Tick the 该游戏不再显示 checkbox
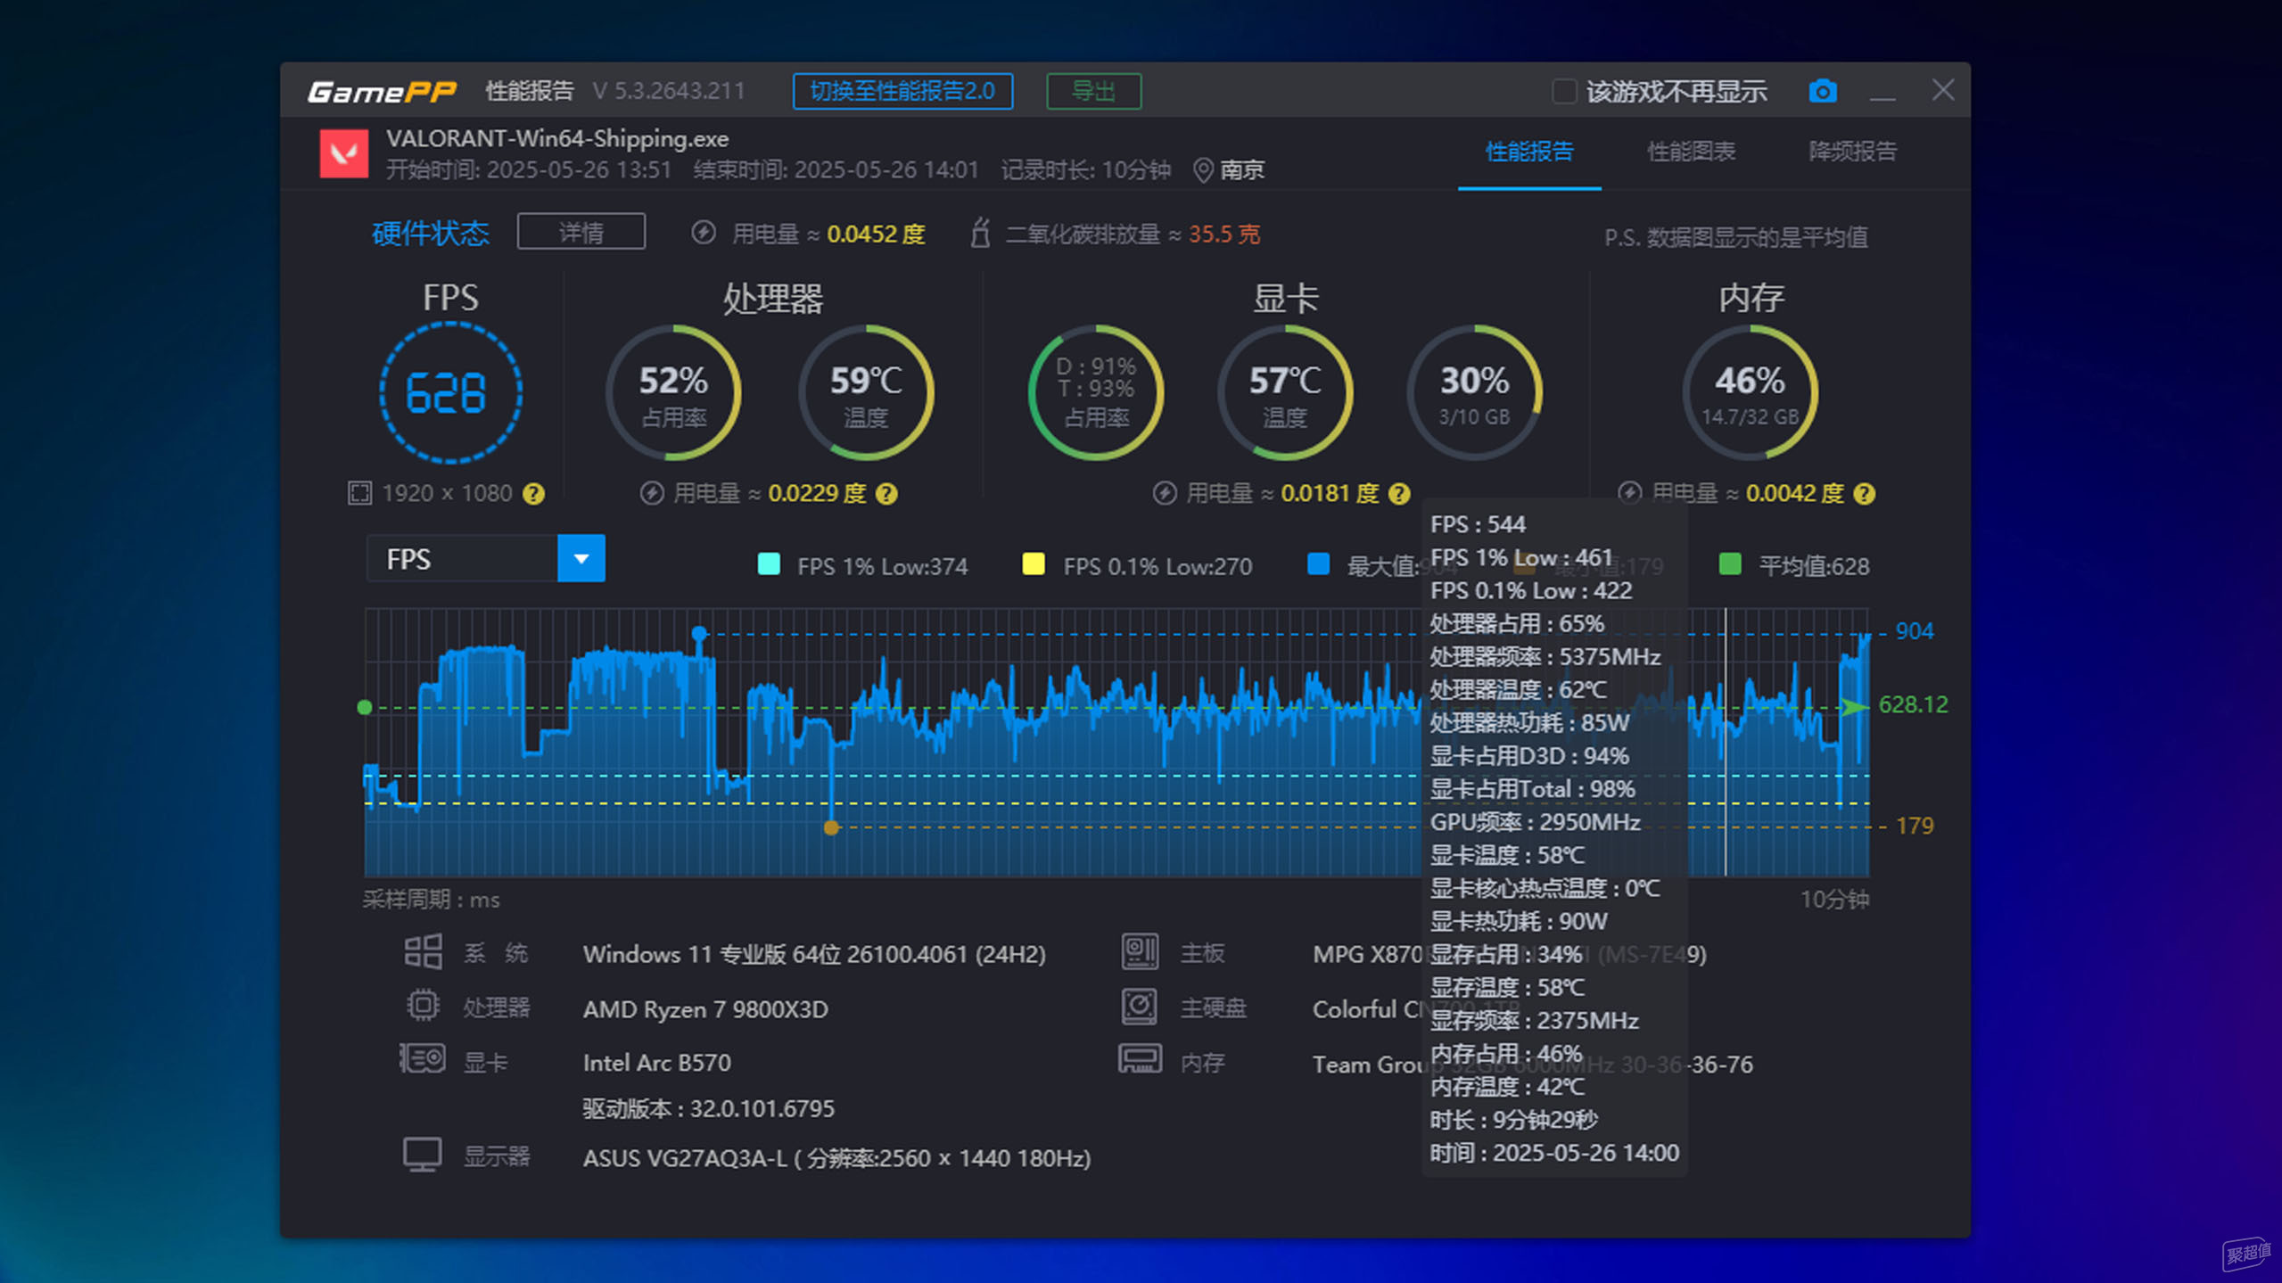This screenshot has width=2282, height=1283. pos(1564,91)
